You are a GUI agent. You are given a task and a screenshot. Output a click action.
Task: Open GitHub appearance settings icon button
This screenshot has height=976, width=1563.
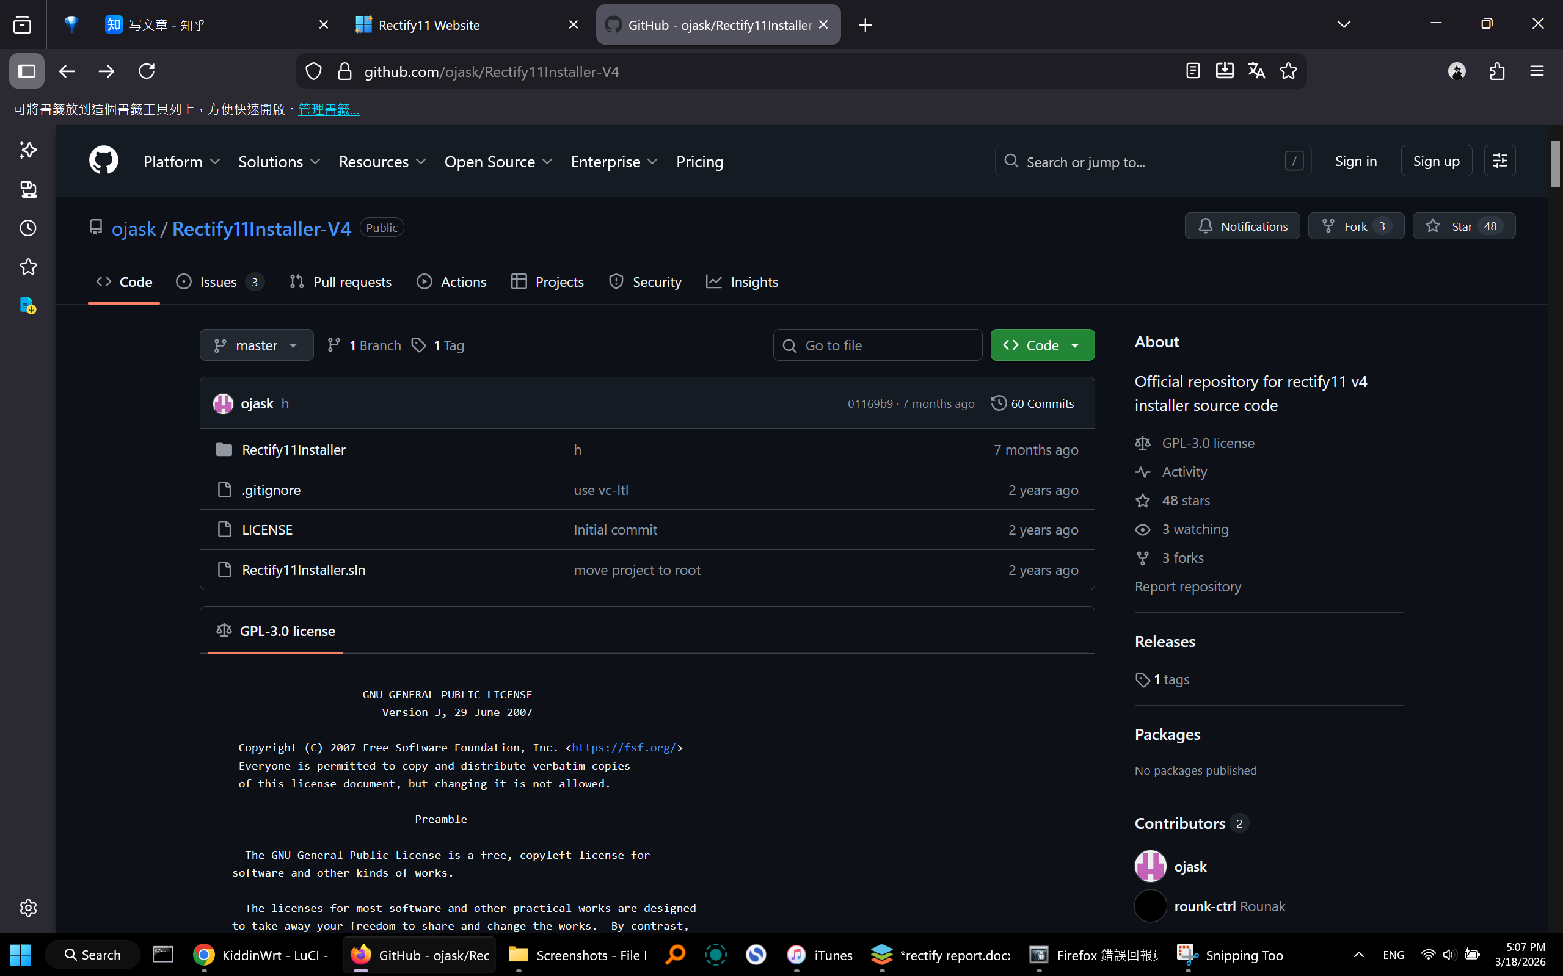tap(1499, 161)
